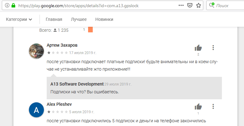The height and width of the screenshot is (126, 244).
Task: Go to the Главная tab
Action: (54, 19)
